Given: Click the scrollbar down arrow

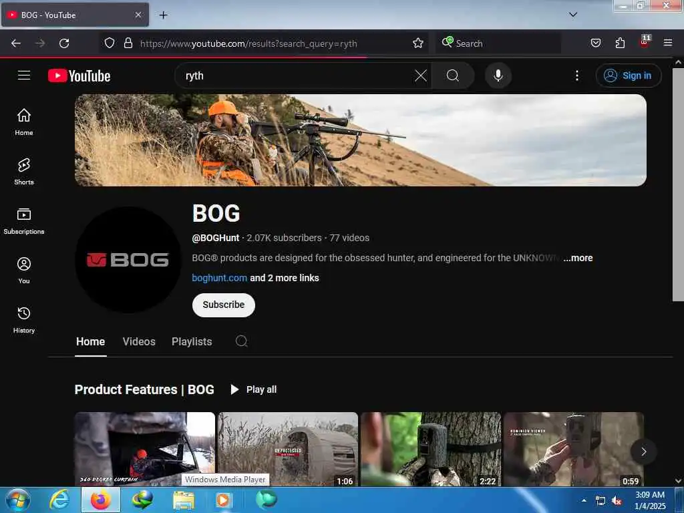Looking at the screenshot, I should 678,481.
